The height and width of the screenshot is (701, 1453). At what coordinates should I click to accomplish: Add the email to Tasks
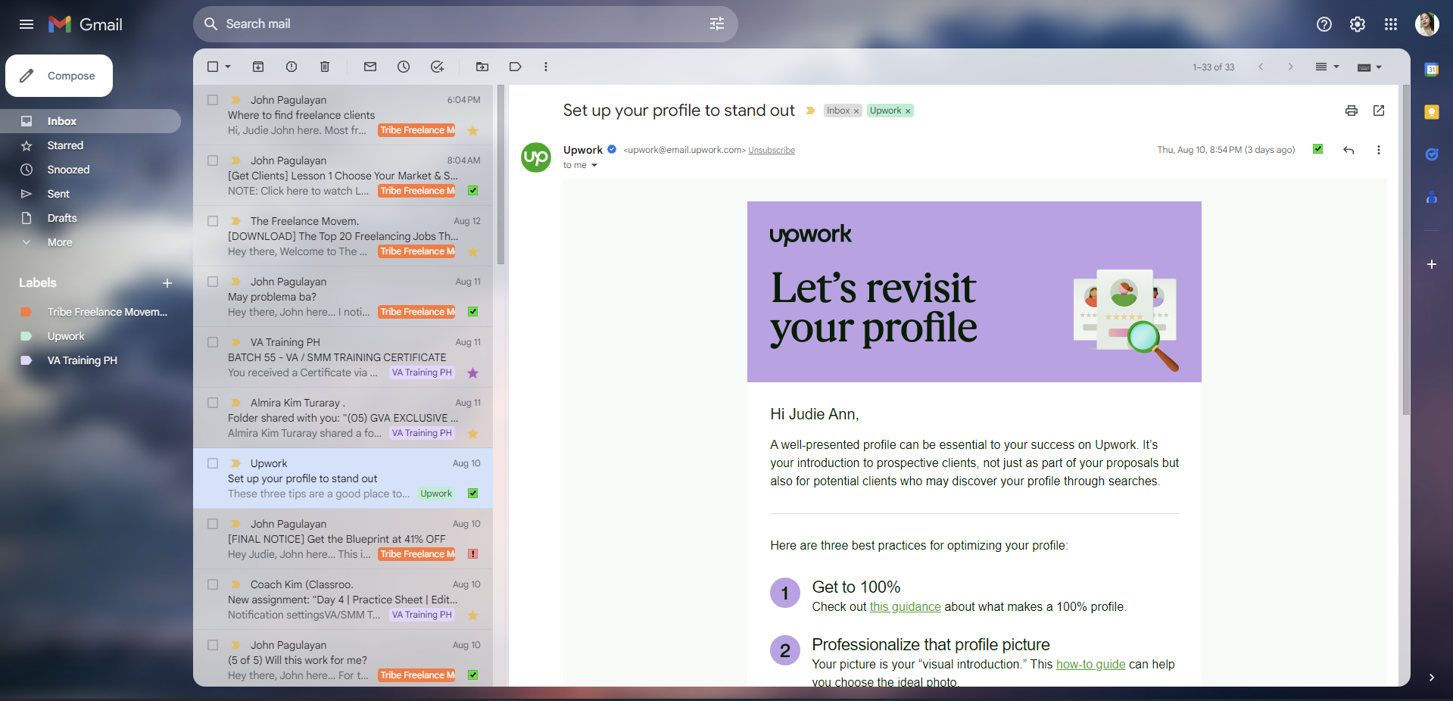(x=437, y=67)
